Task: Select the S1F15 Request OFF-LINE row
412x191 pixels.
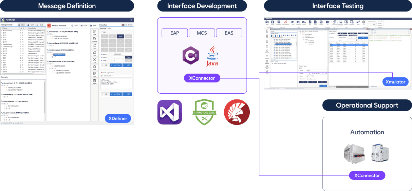Action: 22,49
